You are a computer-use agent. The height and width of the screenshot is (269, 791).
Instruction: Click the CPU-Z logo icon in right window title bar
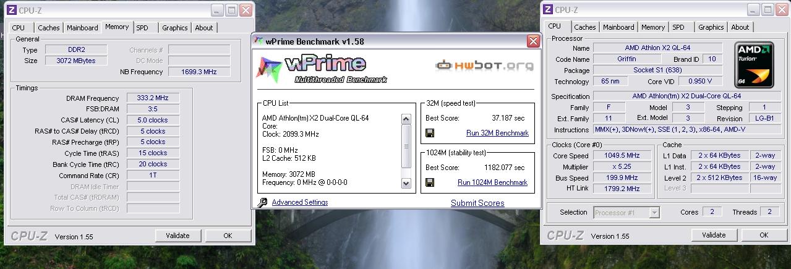click(x=547, y=10)
